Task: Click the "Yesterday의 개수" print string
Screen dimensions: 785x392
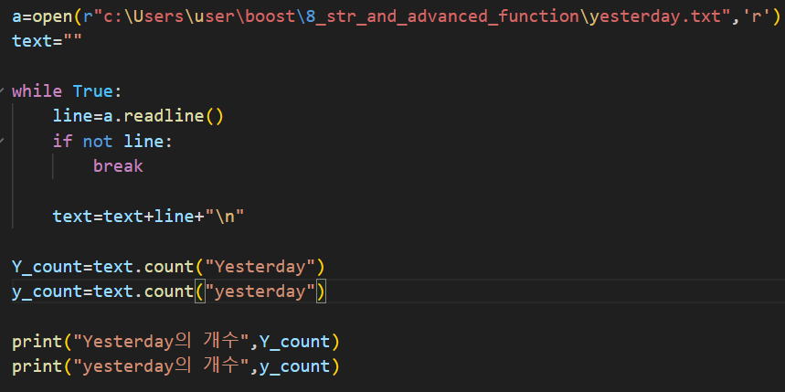Action: [161, 342]
